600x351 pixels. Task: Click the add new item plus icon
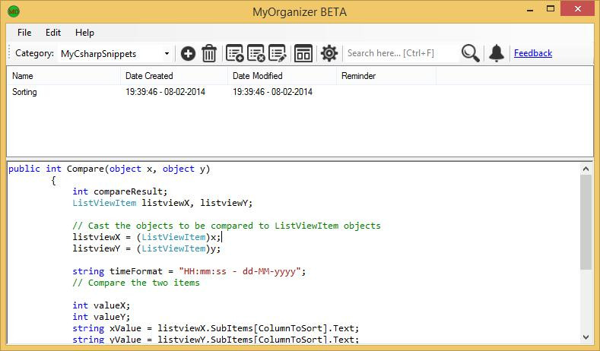pos(188,53)
